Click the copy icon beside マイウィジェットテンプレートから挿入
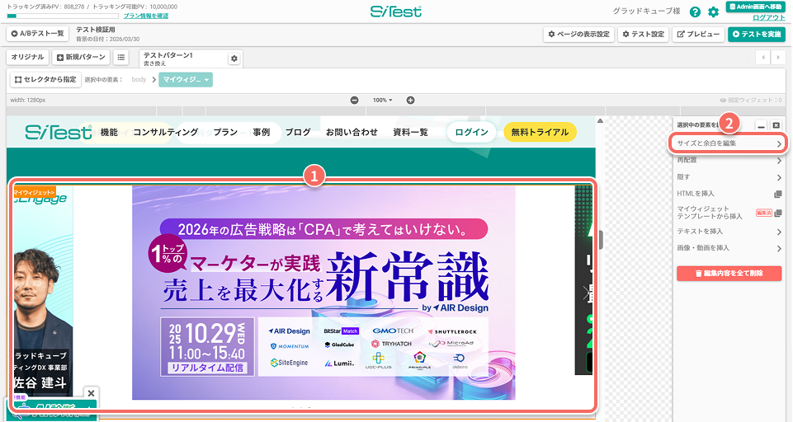Viewport: 793px width, 422px height. tap(778, 213)
